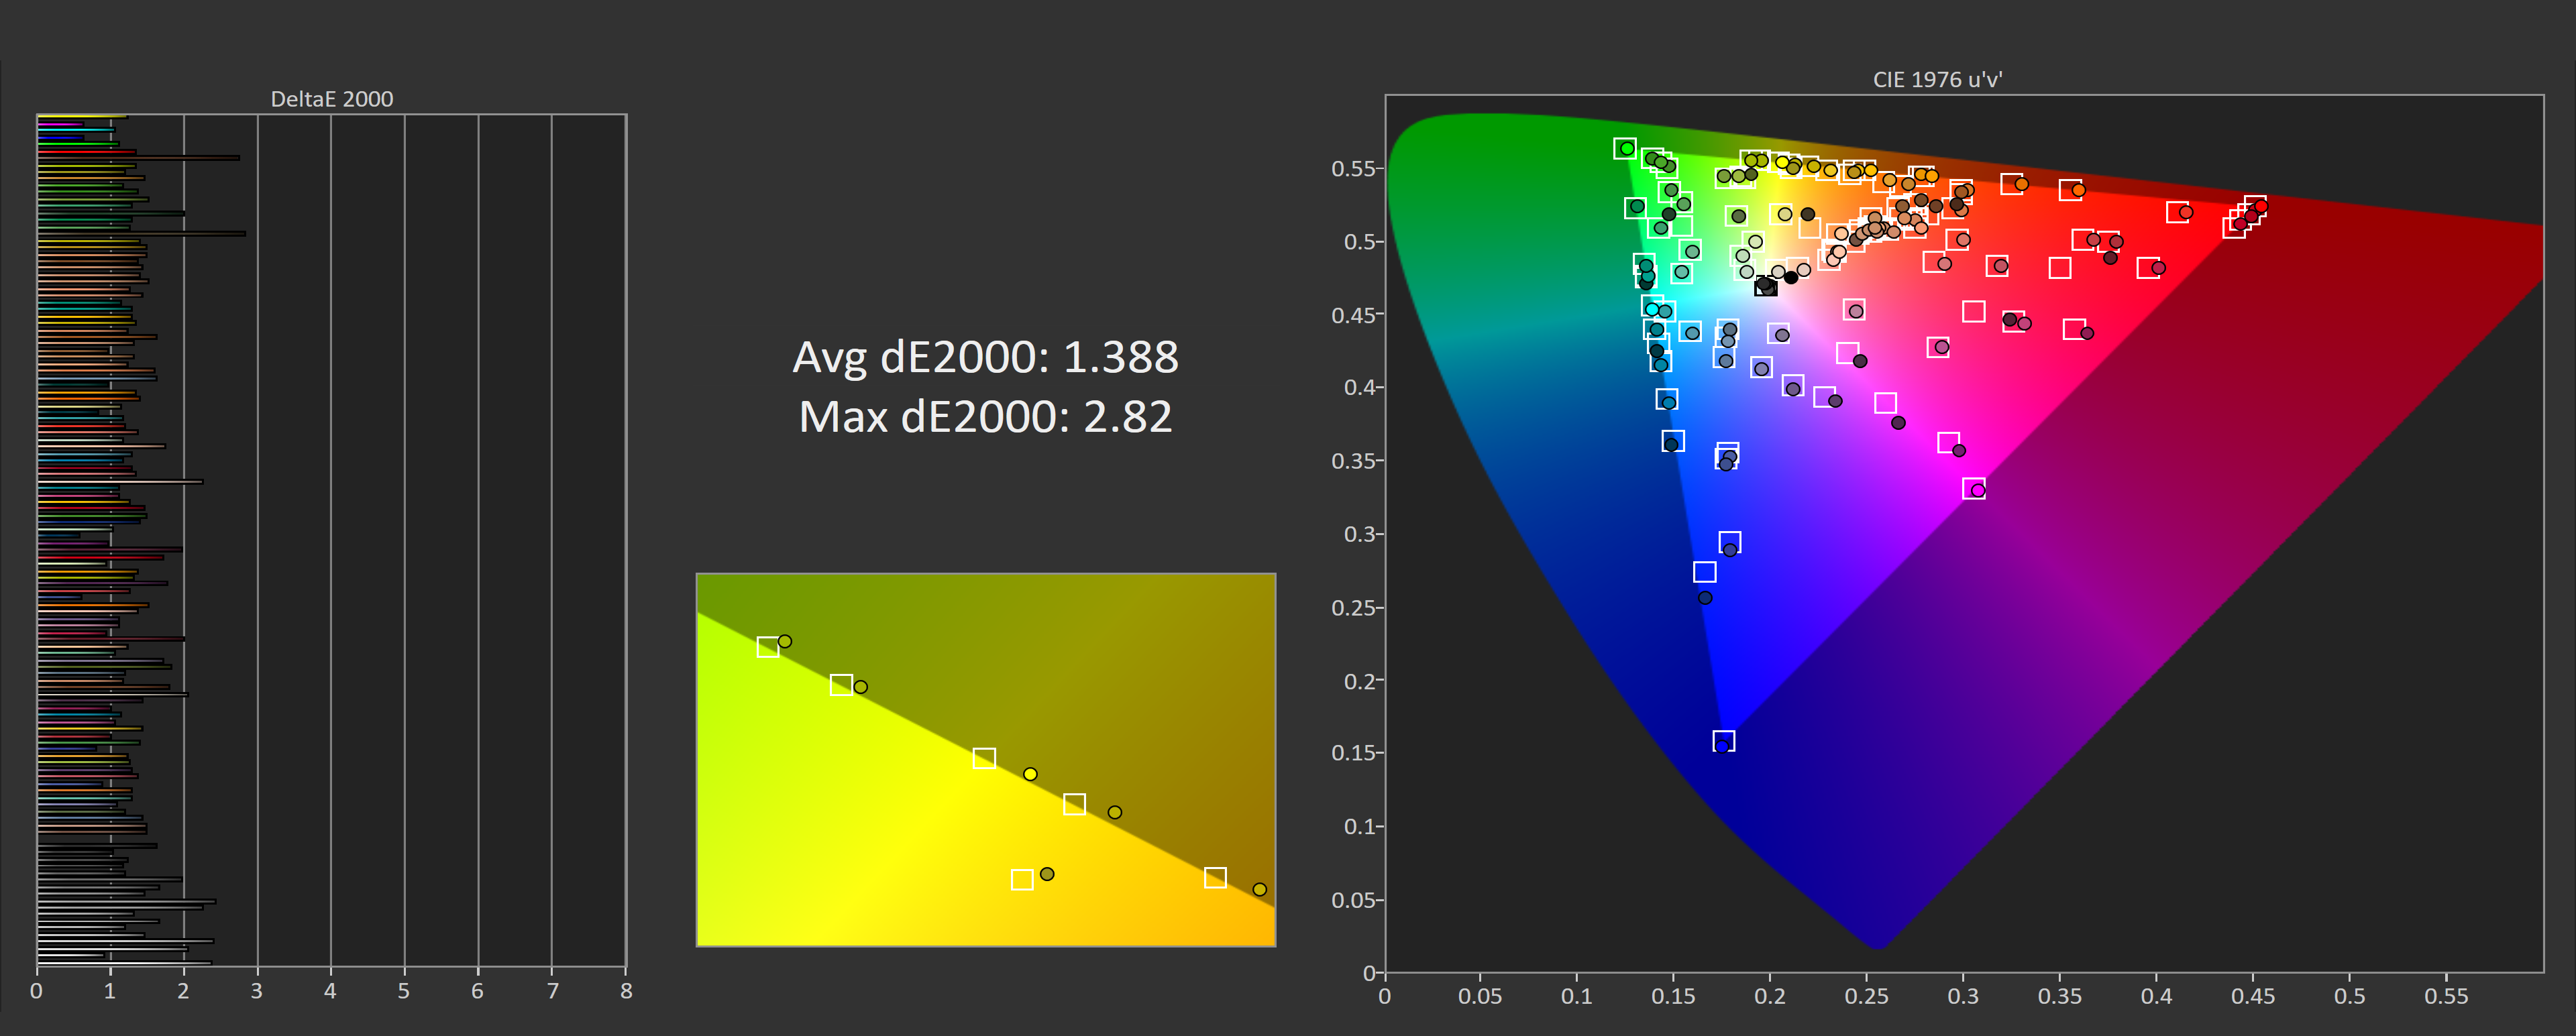Click the '8' label on the DeltaE x-axis
The height and width of the screenshot is (1036, 2576).
pos(626,991)
